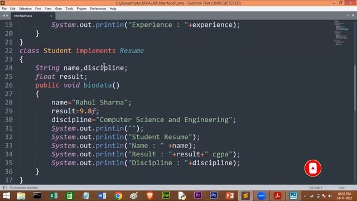Image resolution: width=357 pixels, height=201 pixels.
Task: Open Adobe Acrobat Reader taskbar icon
Action: click(277, 195)
